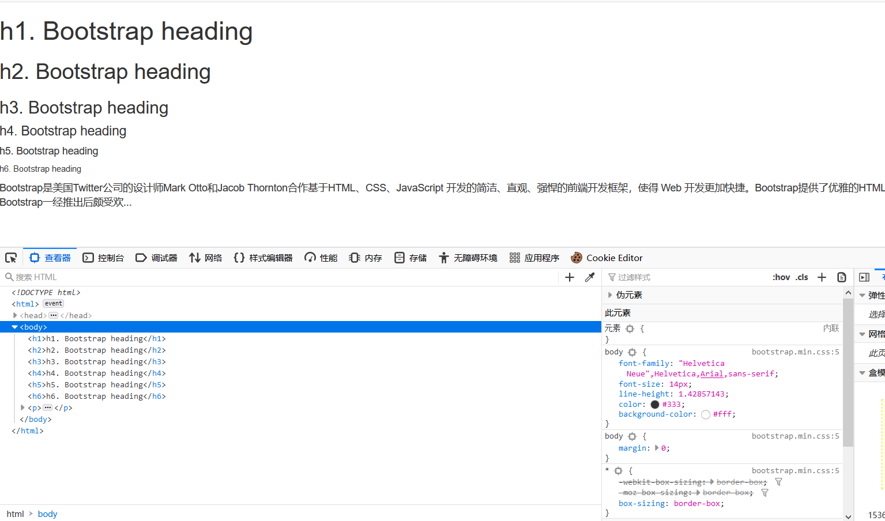The height and width of the screenshot is (521, 885).
Task: Toggle .cls class editing mode
Action: [801, 277]
